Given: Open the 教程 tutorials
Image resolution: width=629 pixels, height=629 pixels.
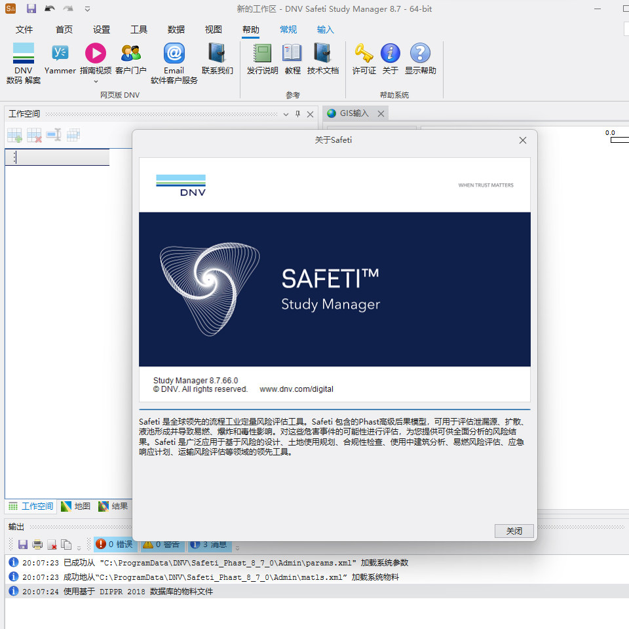Looking at the screenshot, I should pyautogui.click(x=292, y=59).
